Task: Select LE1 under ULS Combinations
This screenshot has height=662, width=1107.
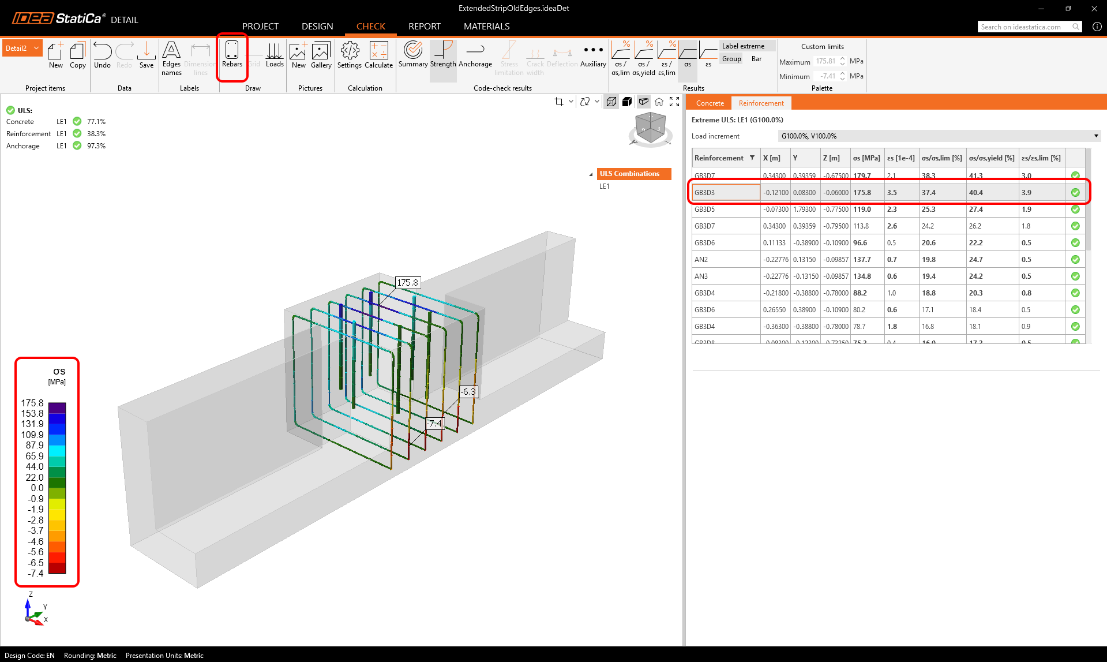Action: (x=604, y=186)
